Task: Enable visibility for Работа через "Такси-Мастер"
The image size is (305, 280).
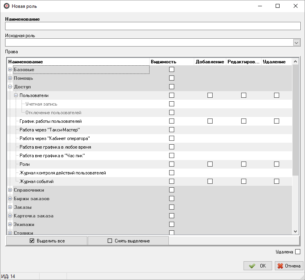Action: (171, 130)
